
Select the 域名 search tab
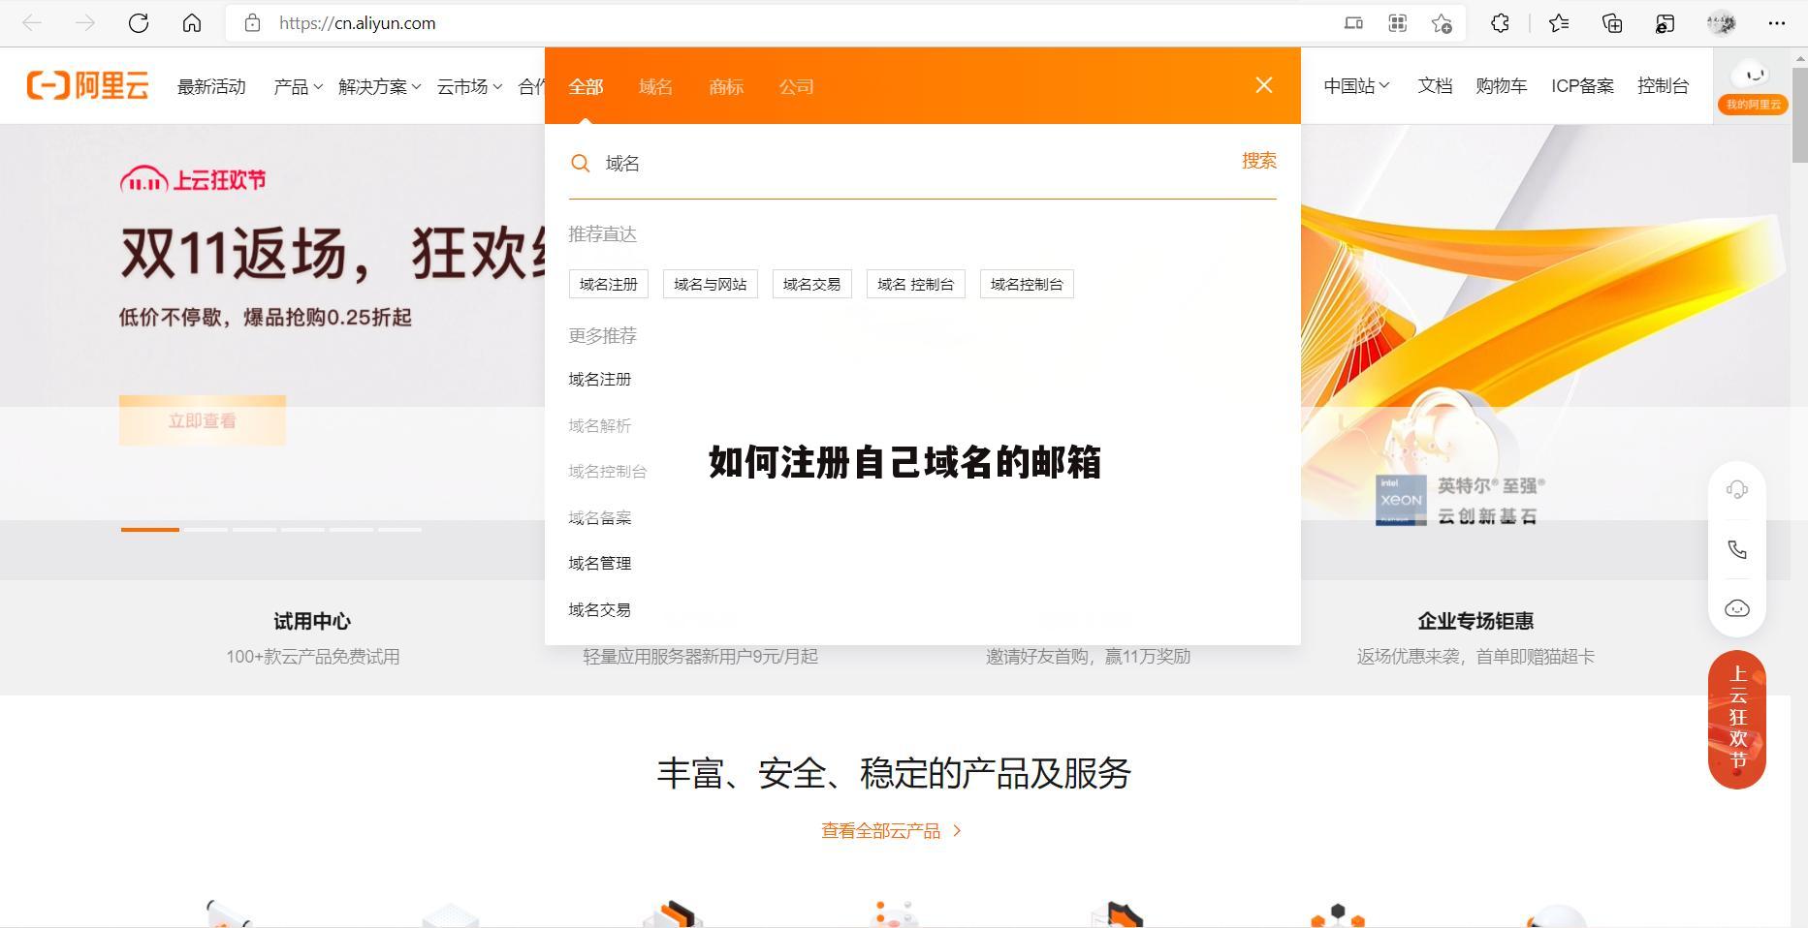(655, 86)
